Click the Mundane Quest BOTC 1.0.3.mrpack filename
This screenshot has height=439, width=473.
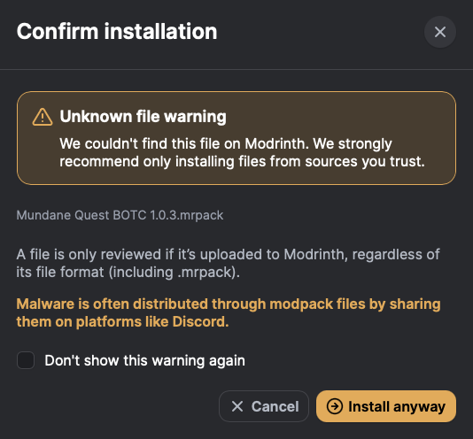coord(120,215)
